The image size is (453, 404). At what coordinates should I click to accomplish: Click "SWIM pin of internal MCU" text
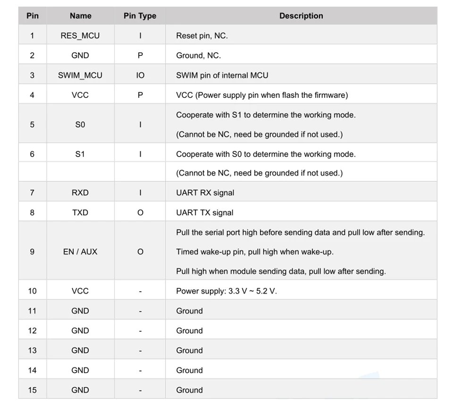(222, 75)
